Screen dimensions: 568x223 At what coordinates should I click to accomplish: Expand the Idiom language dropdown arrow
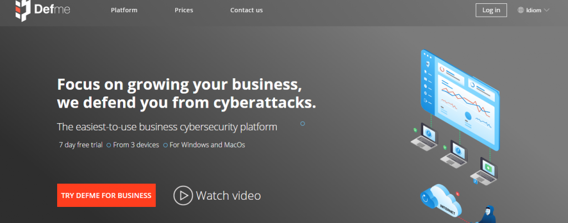click(546, 10)
